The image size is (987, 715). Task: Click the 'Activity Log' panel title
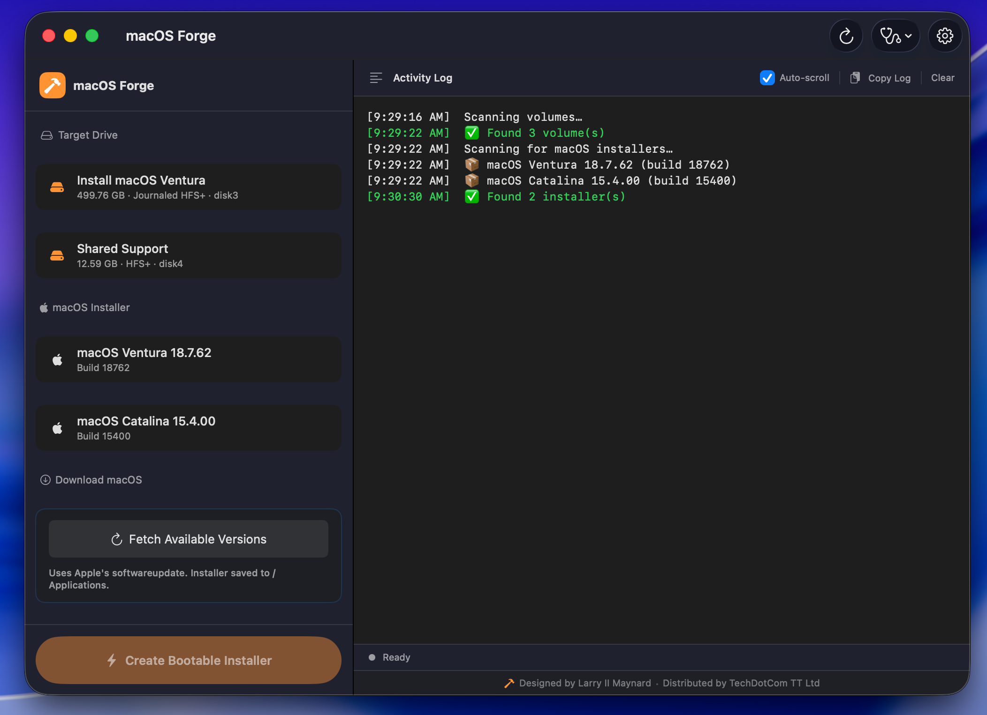click(423, 78)
